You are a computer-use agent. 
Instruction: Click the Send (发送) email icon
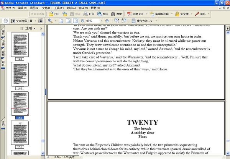pyautogui.click(x=99, y=14)
